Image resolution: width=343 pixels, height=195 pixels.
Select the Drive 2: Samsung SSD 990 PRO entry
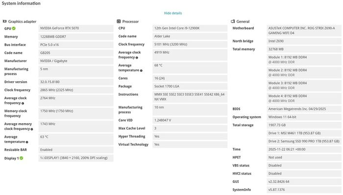coord(304,141)
